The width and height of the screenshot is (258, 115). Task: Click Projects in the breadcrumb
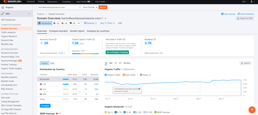click(x=41, y=14)
